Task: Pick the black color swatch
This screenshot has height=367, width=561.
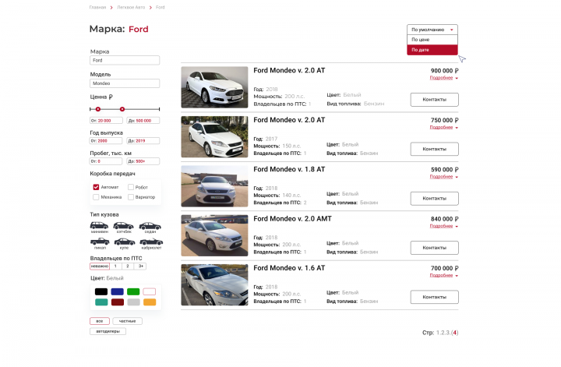Action: tap(101, 292)
